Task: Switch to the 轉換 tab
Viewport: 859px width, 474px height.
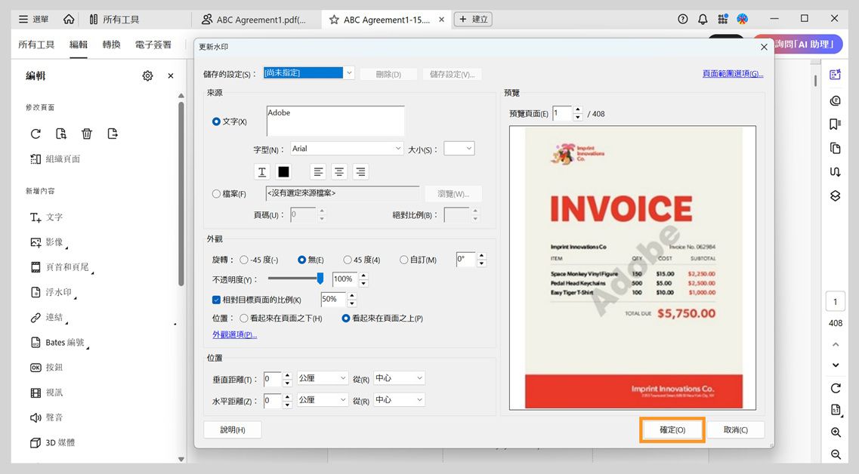Action: 111,45
